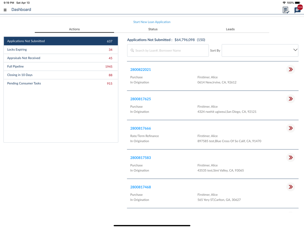
Task: Tap double-chevron arrow for loan 2800822021
Action: pyautogui.click(x=291, y=70)
